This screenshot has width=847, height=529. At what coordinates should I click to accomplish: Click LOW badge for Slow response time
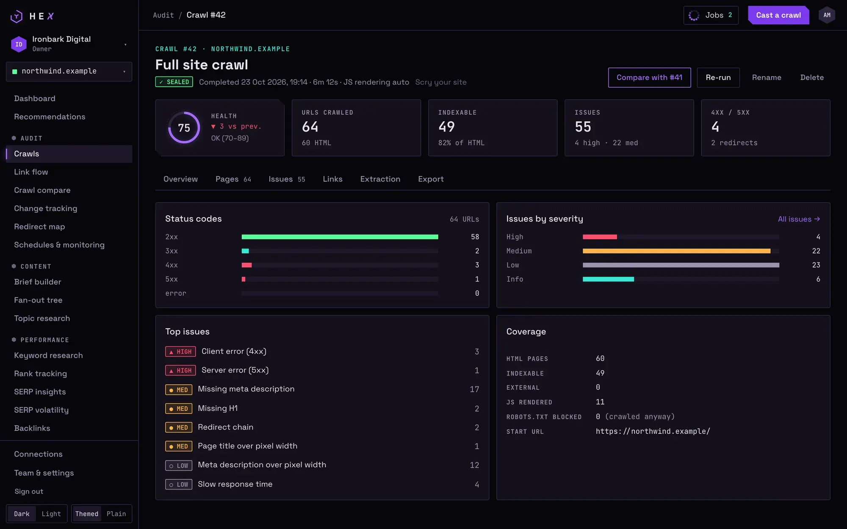click(179, 484)
